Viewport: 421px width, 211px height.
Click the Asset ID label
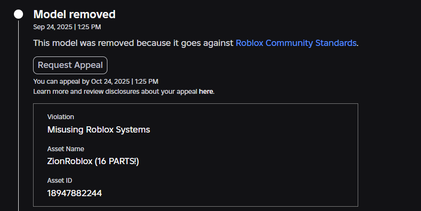[59, 180]
